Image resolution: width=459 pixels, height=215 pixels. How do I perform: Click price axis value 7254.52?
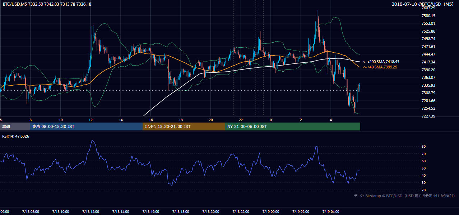tap(428, 108)
